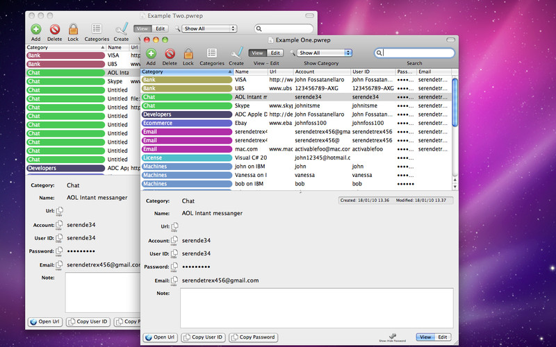Select Skype row in Example Two list
The image size is (556, 347).
(83, 81)
